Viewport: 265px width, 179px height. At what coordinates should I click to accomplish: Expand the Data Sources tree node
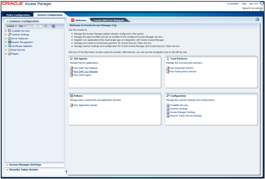6,50
